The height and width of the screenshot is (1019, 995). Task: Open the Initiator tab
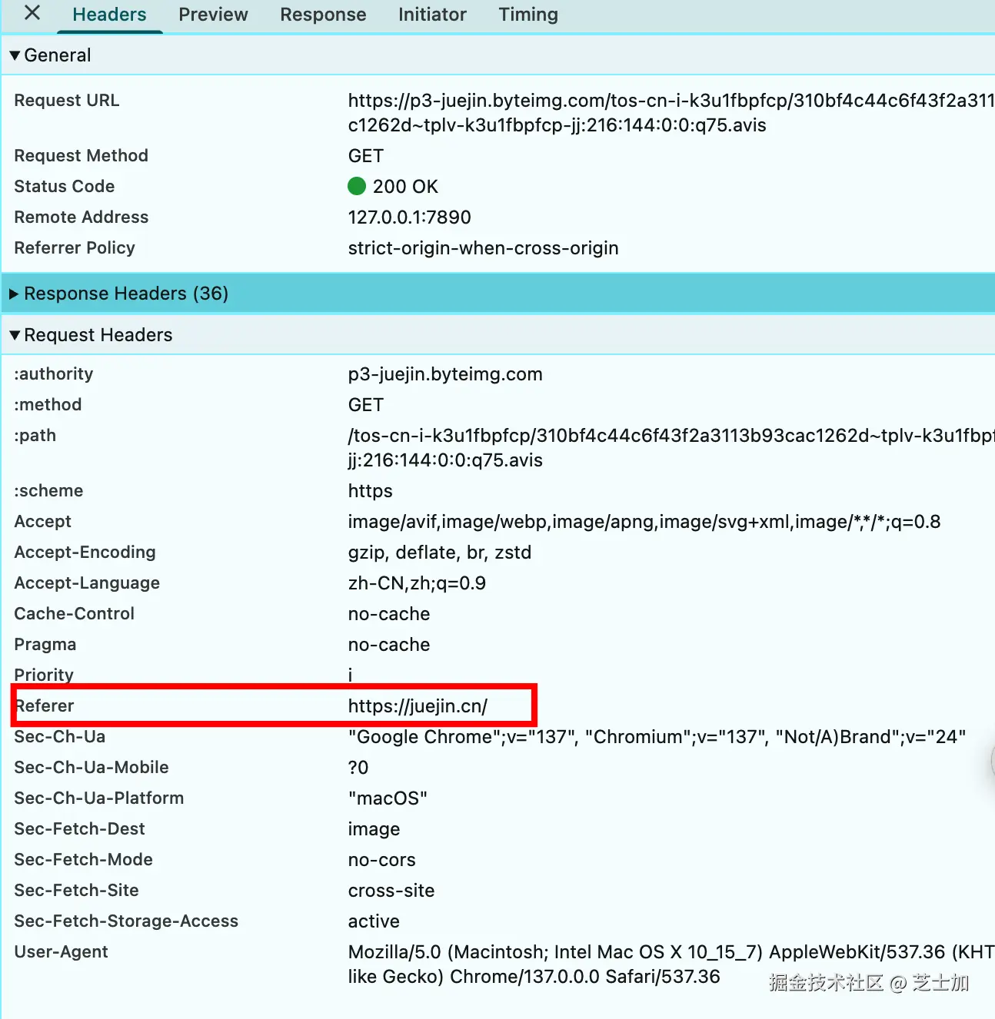pos(432,15)
